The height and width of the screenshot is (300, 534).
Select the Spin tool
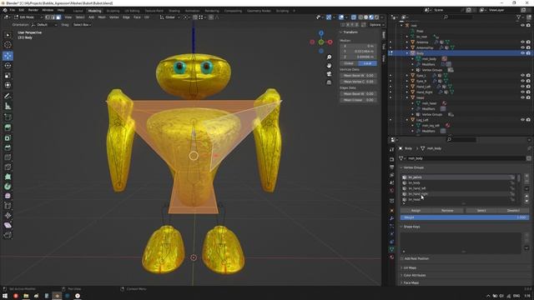[x=8, y=187]
